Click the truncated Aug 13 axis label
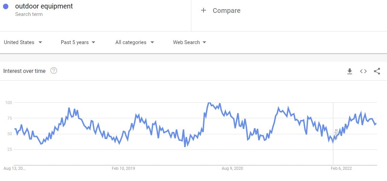Image resolution: width=387 pixels, height=181 pixels. [x=14, y=168]
